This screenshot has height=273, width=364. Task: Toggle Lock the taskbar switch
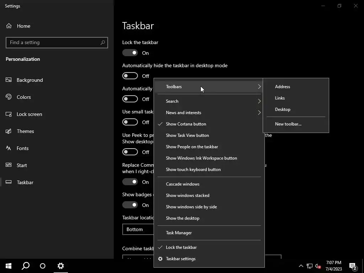click(x=130, y=53)
